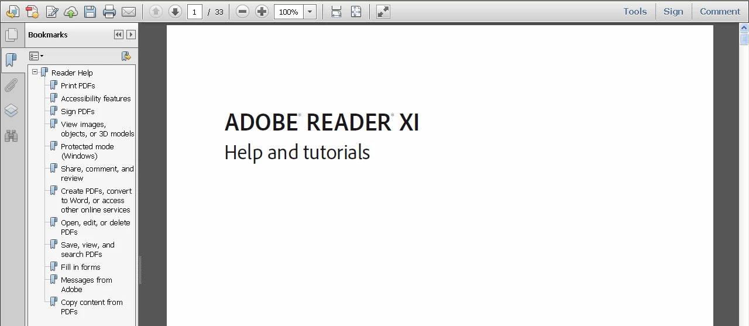Screen dimensions: 749x326
Task: Click the Create PDF online icon
Action: coord(32,11)
